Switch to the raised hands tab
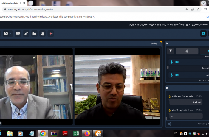The width and height of the screenshot is (209, 137). (187, 51)
